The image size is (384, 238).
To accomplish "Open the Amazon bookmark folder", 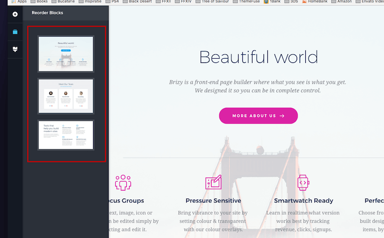I will tap(341, 1).
